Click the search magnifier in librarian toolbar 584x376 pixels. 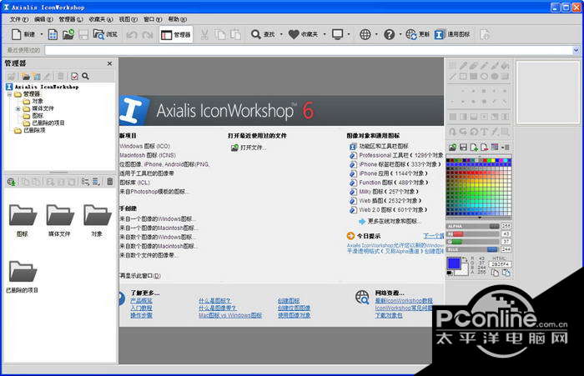pos(85,77)
